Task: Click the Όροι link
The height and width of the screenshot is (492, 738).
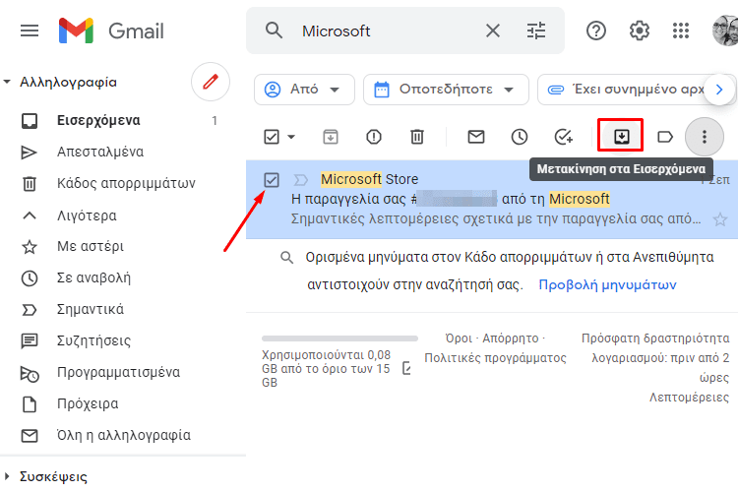Action: 459,338
